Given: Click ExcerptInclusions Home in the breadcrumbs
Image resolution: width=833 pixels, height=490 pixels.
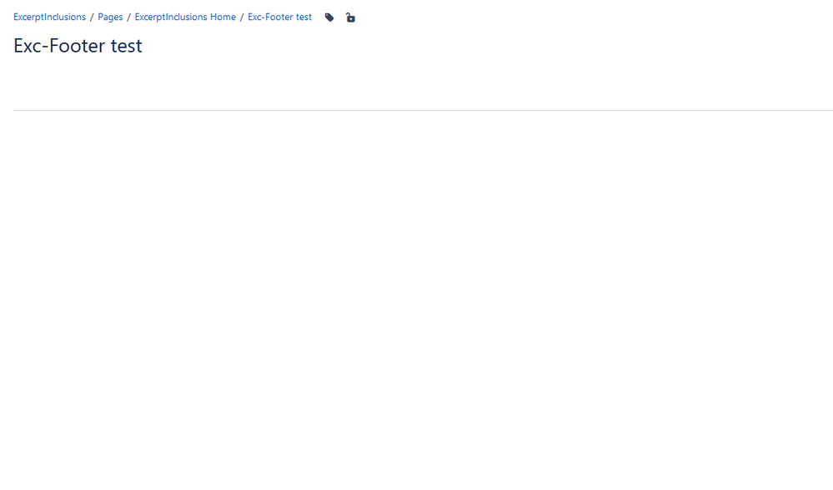Looking at the screenshot, I should [184, 17].
